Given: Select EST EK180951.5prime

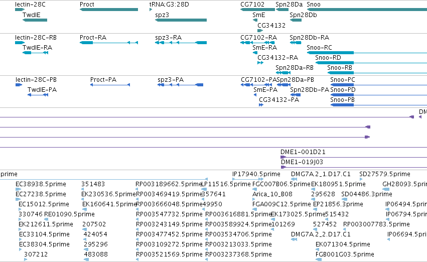Looking at the screenshot, I should pyautogui.click(x=338, y=184).
